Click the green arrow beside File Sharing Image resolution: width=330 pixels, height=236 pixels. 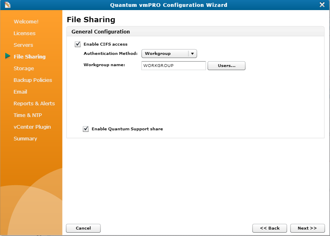click(x=8, y=56)
